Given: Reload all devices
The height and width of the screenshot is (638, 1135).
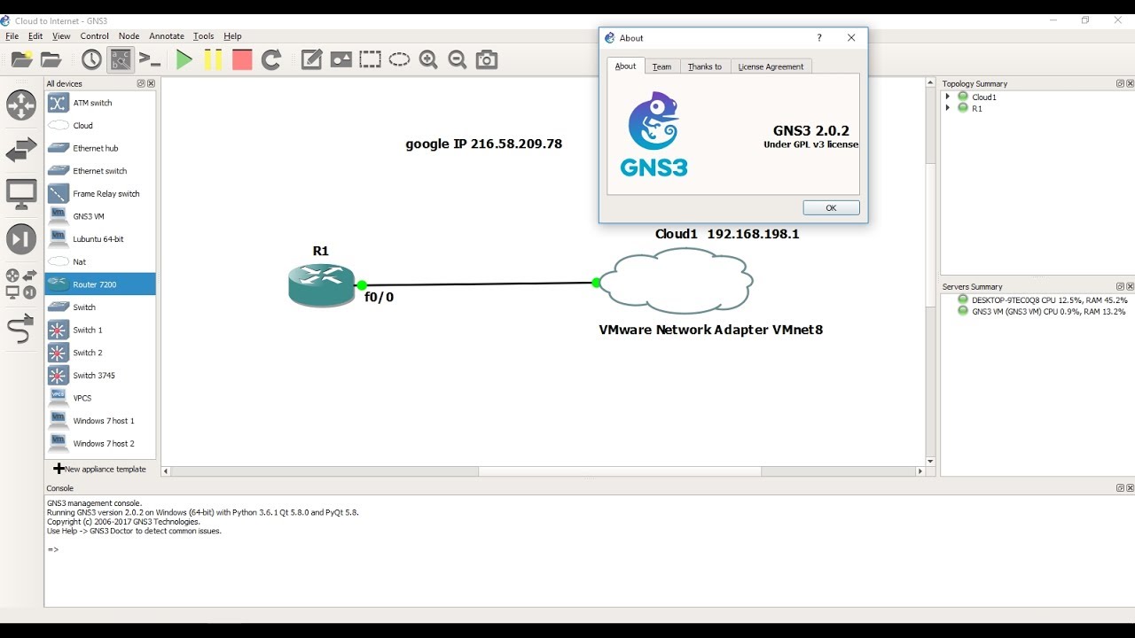Looking at the screenshot, I should pyautogui.click(x=271, y=59).
